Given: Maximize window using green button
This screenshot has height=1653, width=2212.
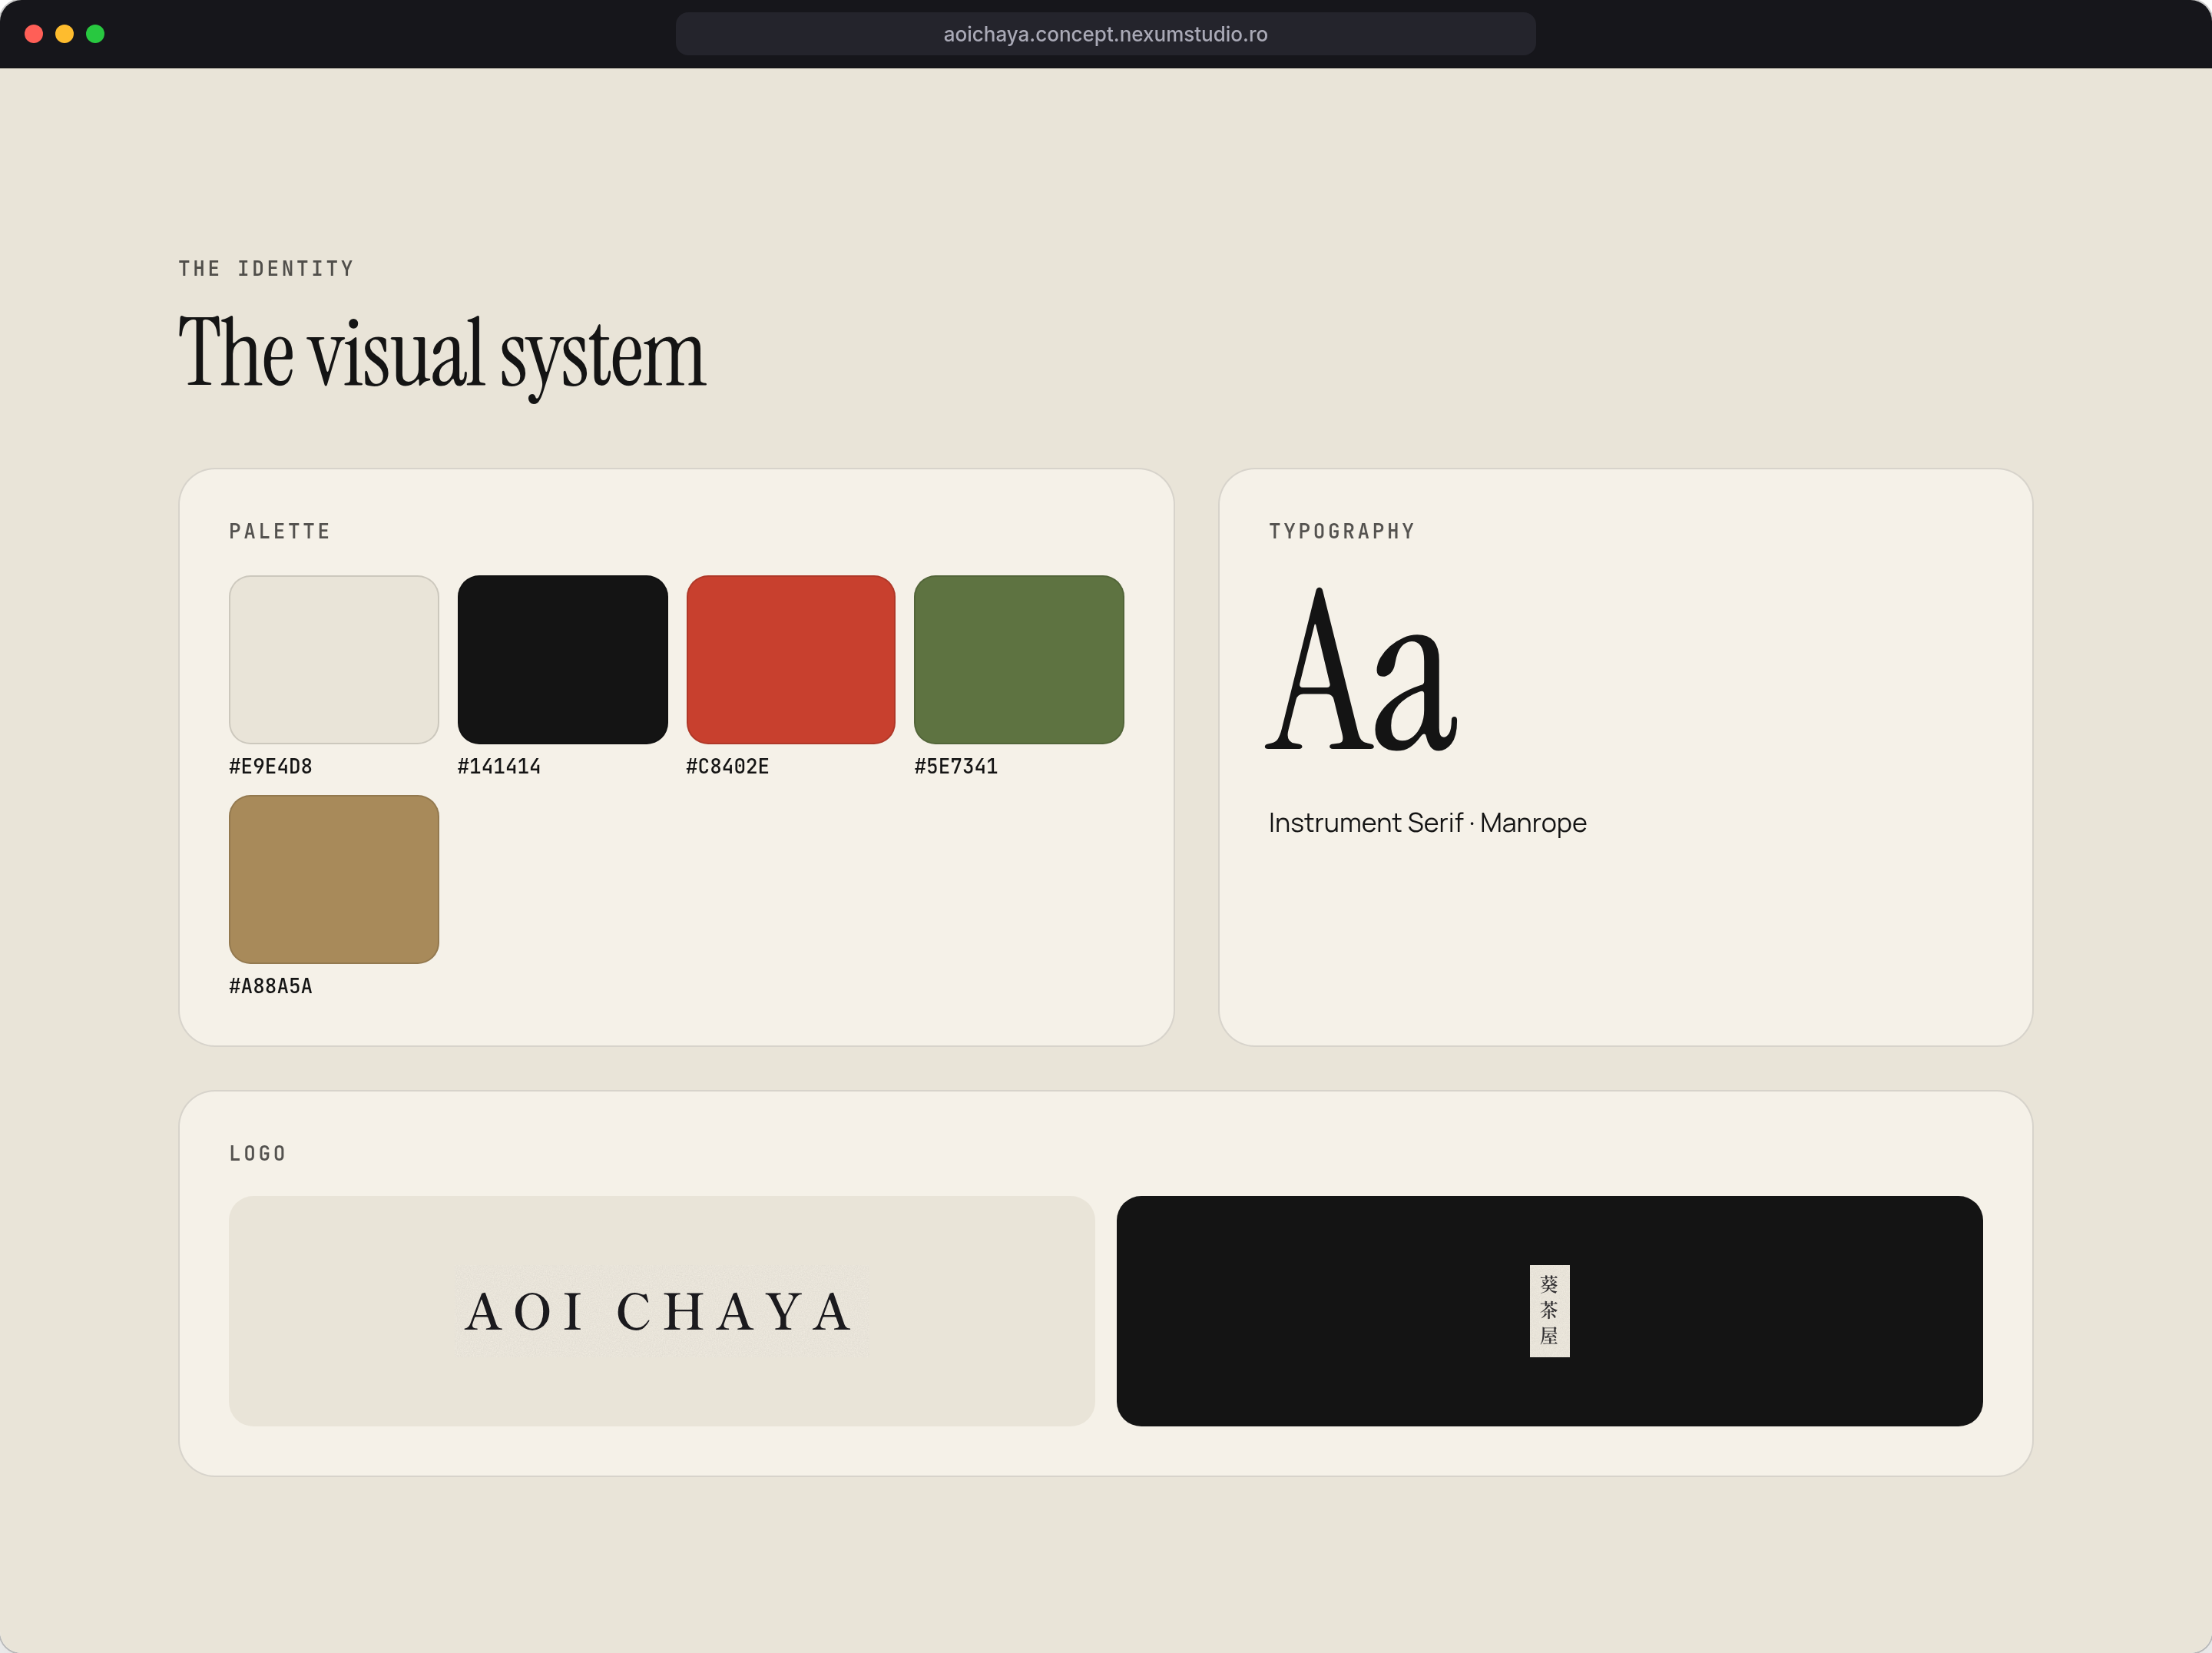Looking at the screenshot, I should (x=95, y=34).
